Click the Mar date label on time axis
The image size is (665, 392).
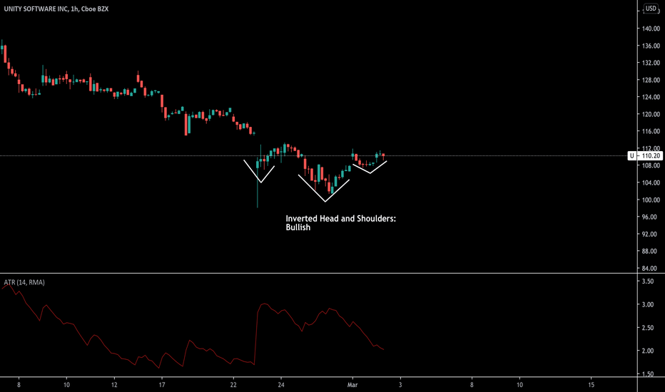pos(352,385)
